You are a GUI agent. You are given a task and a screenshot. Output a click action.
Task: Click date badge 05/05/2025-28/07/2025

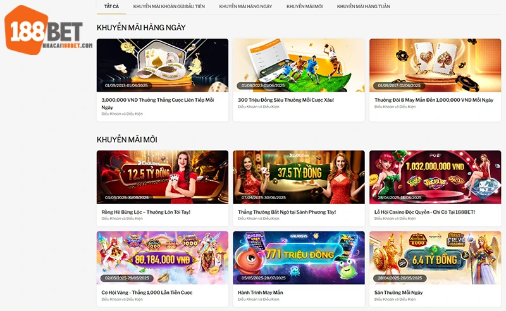(x=264, y=278)
